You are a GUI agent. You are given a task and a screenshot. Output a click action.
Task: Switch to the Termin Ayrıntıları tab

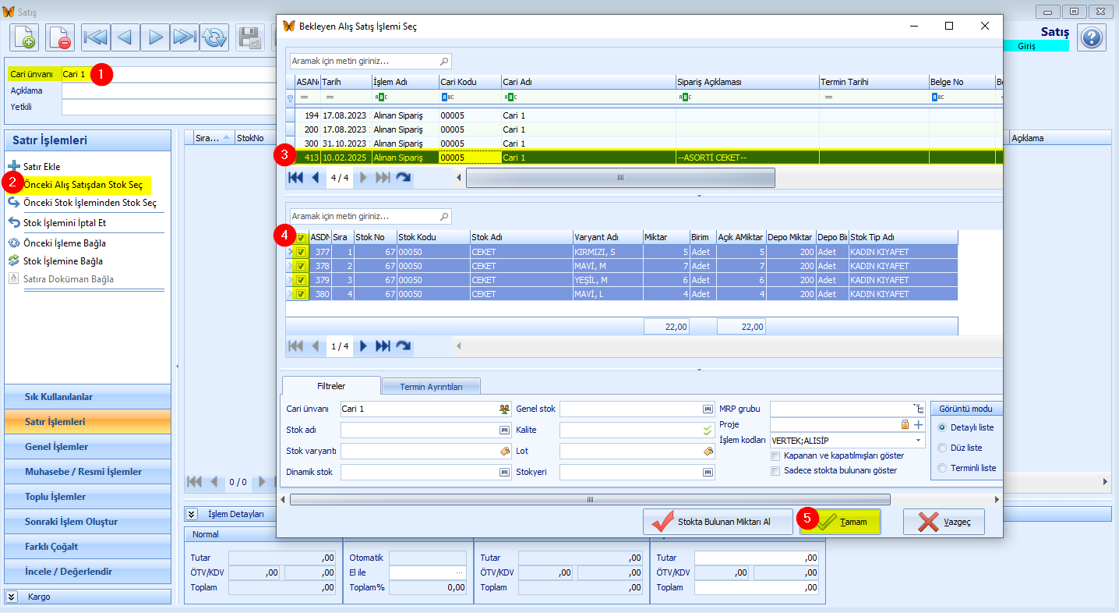point(431,387)
